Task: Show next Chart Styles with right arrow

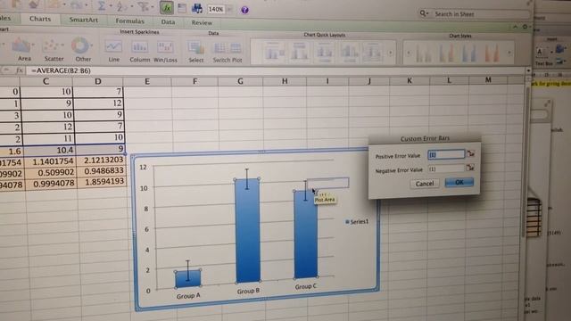Action: point(509,53)
